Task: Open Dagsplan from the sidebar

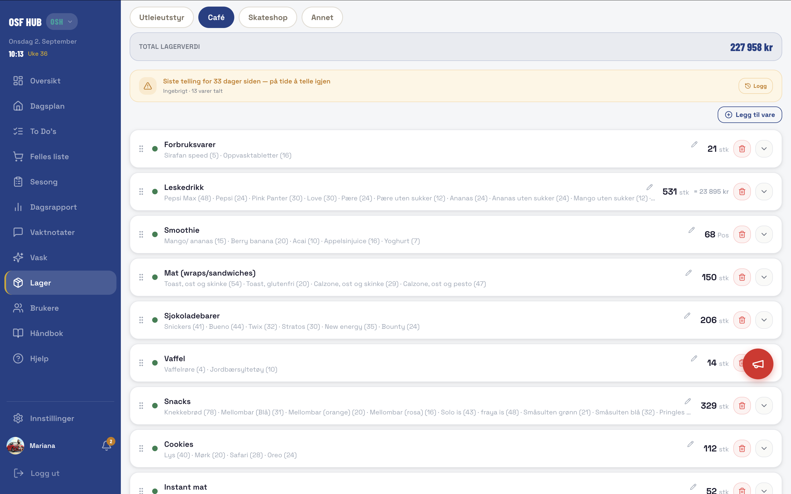Action: pos(60,106)
